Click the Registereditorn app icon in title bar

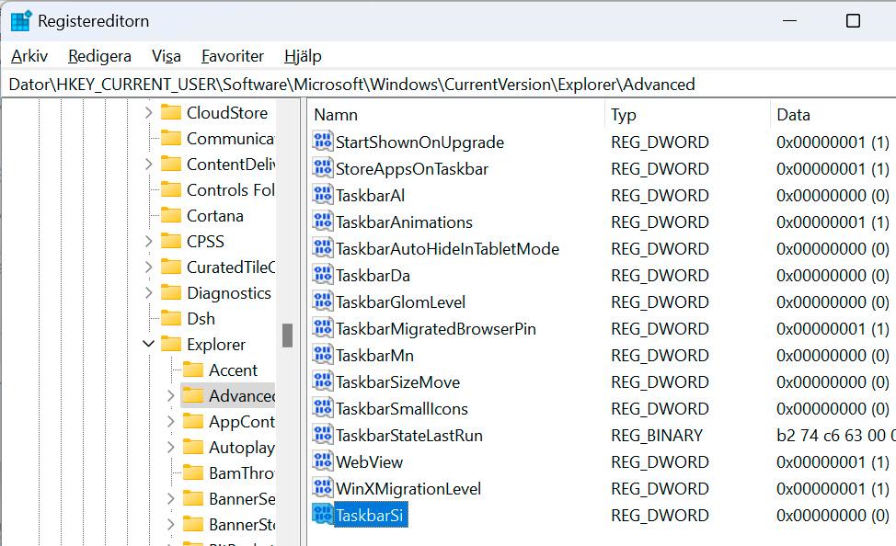click(x=22, y=21)
